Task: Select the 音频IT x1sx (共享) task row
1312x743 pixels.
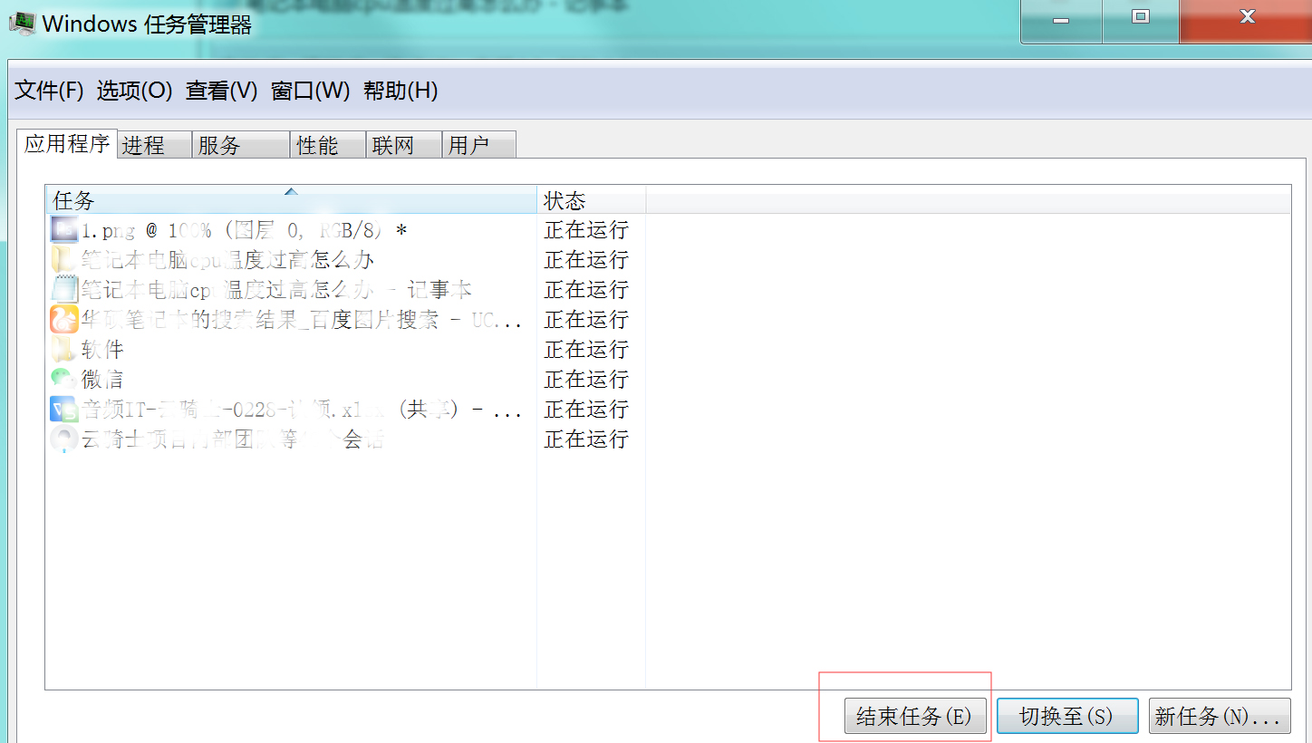Action: pyautogui.click(x=291, y=409)
